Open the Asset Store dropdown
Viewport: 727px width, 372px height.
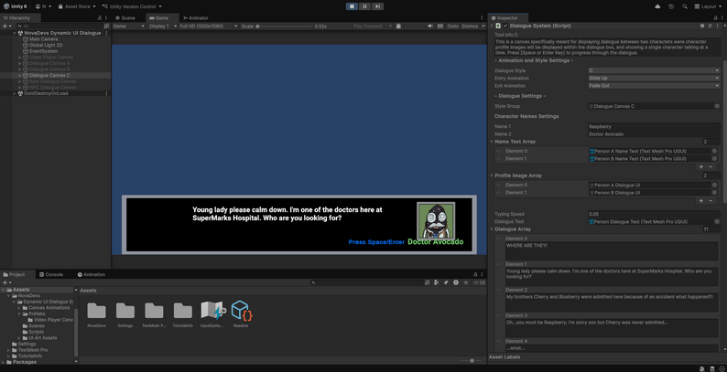tap(77, 6)
